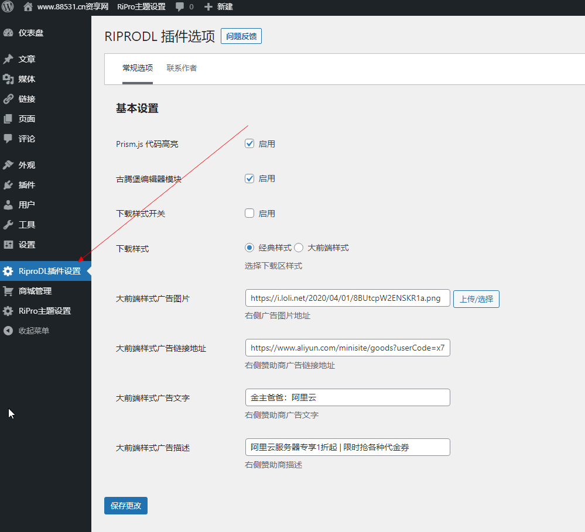Click the 插件 plug icon
The width and height of the screenshot is (585, 532).
point(8,185)
